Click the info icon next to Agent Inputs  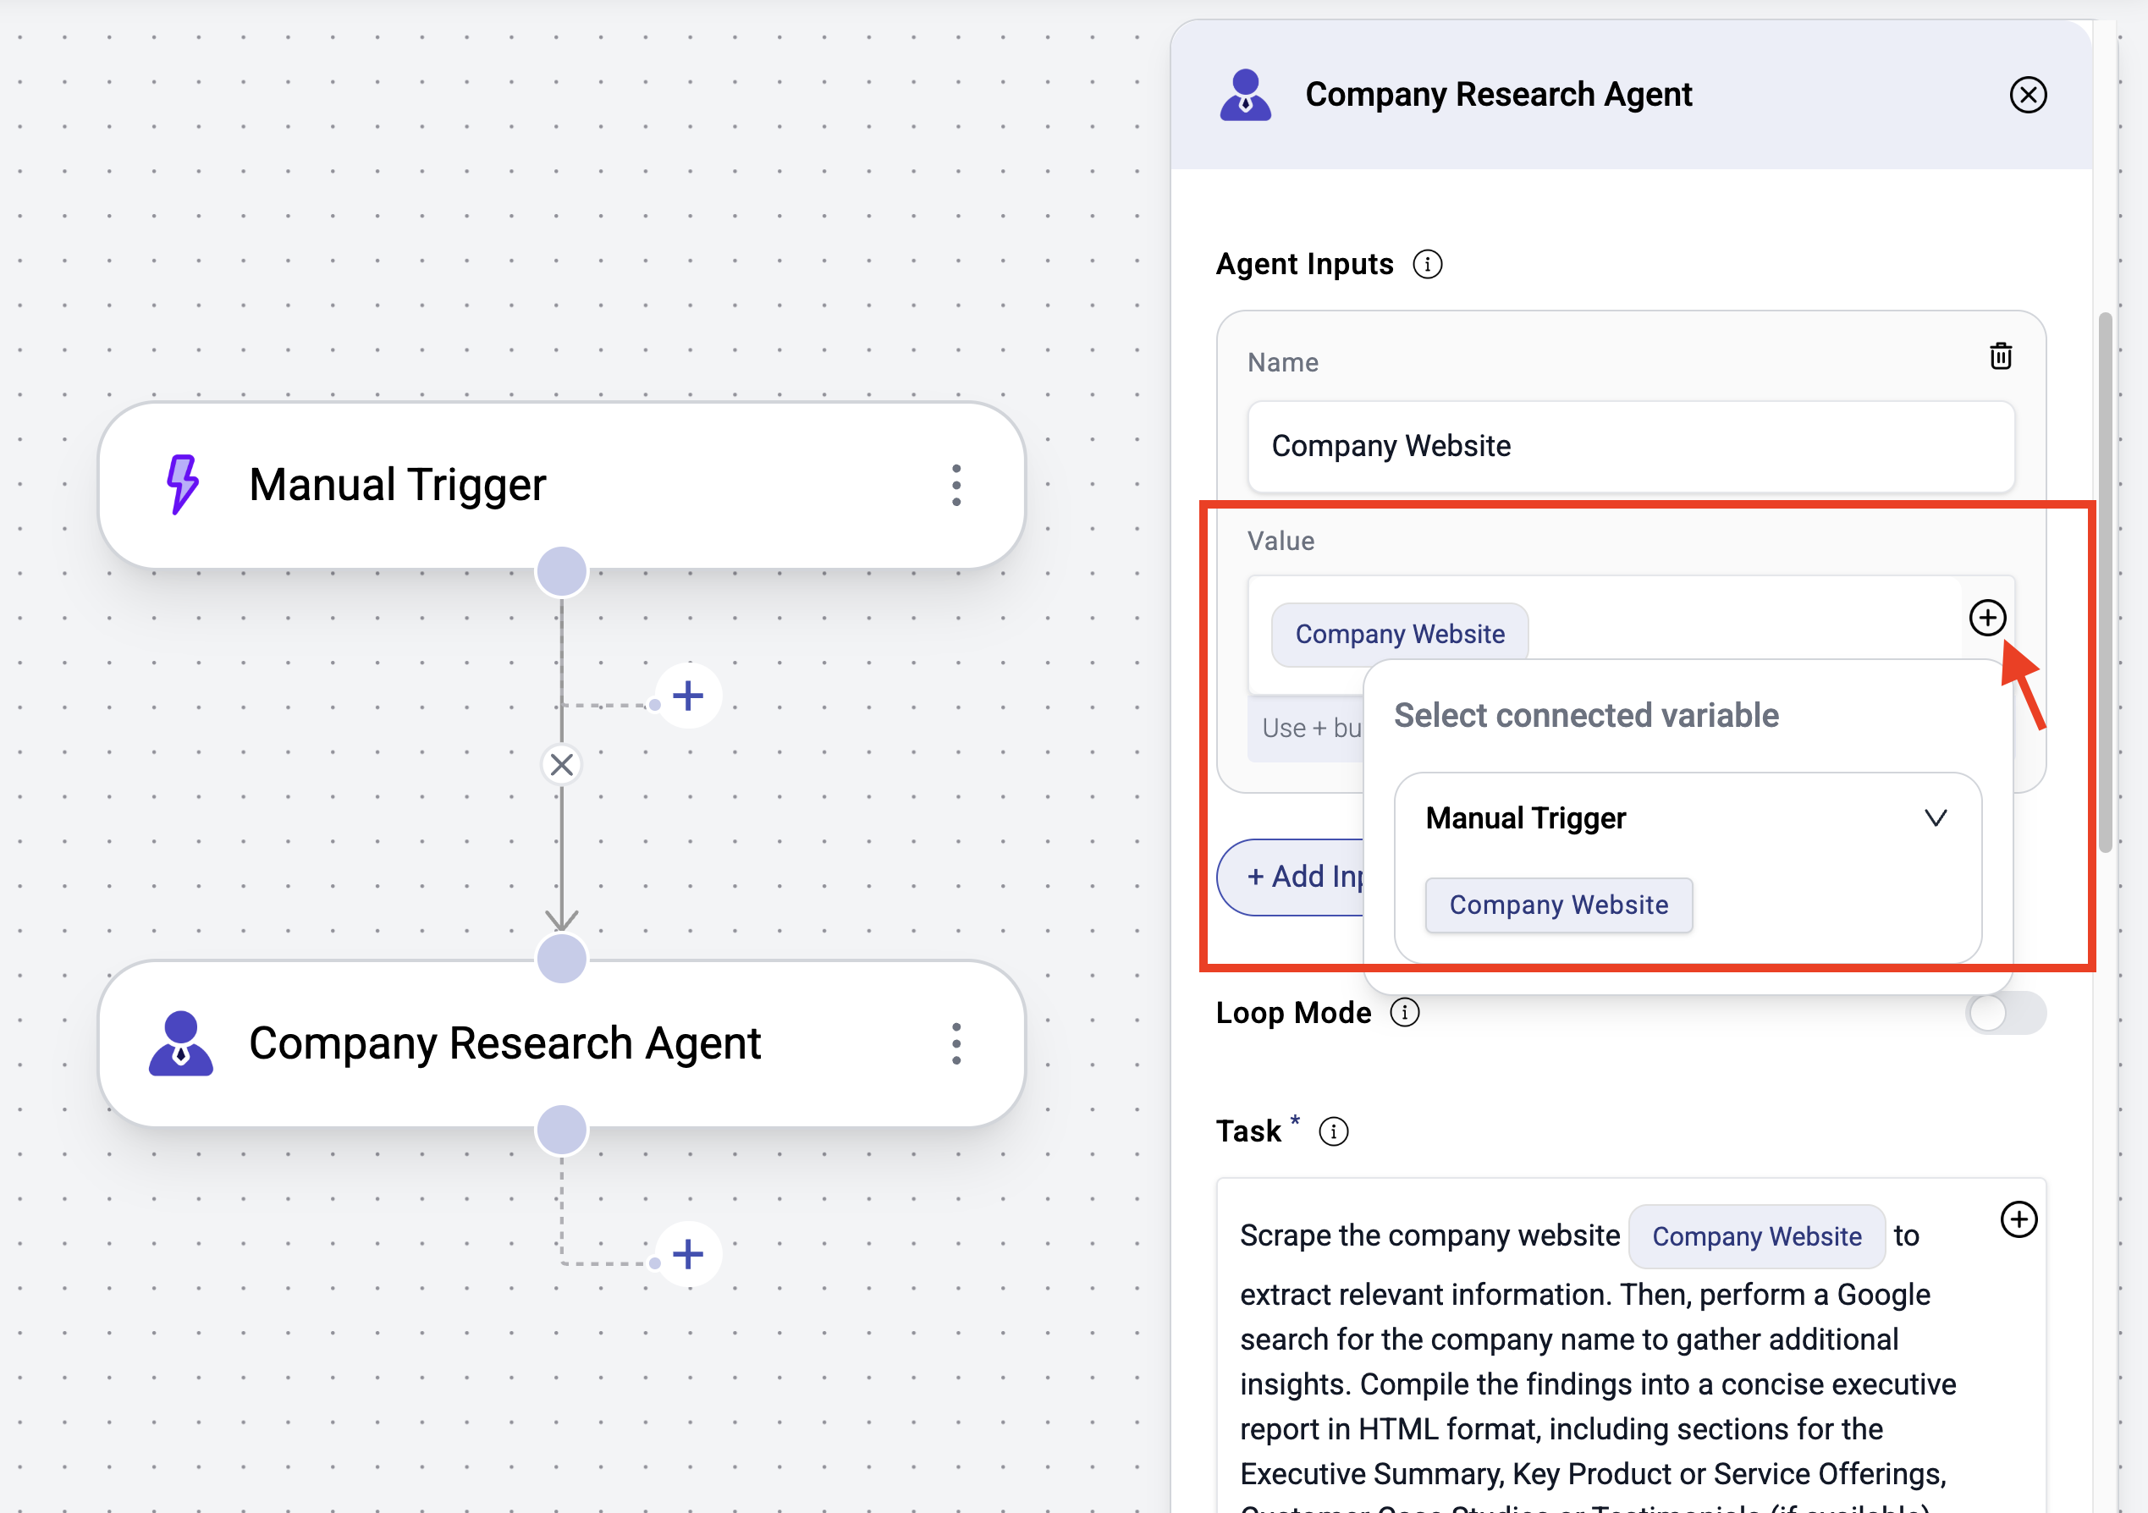pos(1427,264)
